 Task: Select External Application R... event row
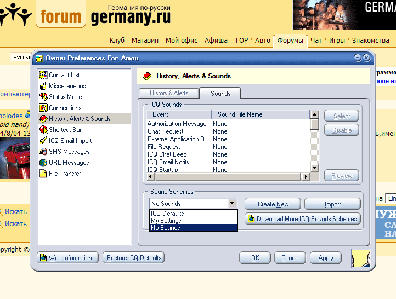click(x=228, y=139)
